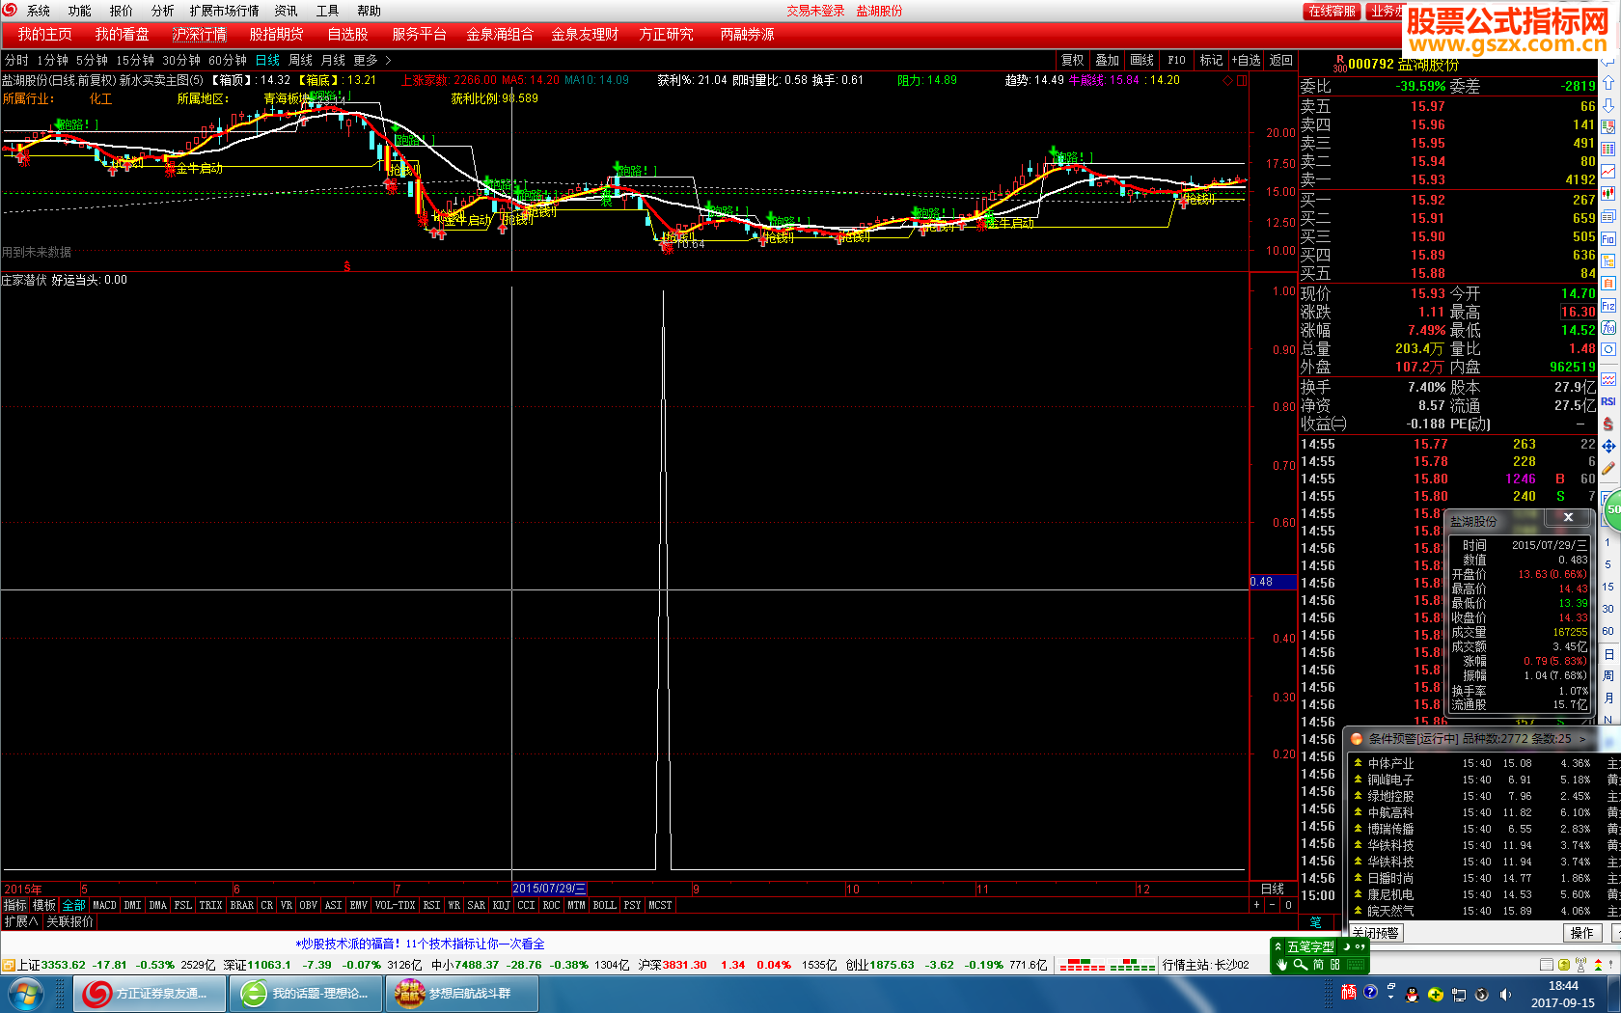This screenshot has width=1621, height=1013.
Task: Click the F12 trade icon in sidebar
Action: [x=1608, y=306]
